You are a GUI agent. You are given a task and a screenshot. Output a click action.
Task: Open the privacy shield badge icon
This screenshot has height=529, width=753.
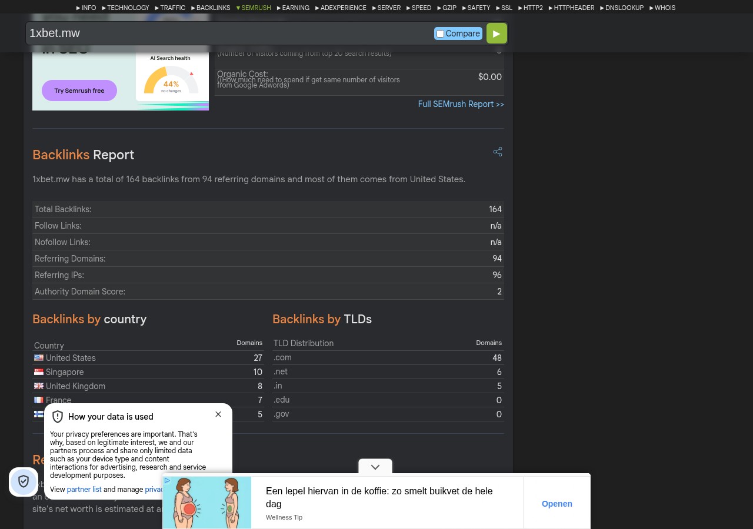(24, 482)
